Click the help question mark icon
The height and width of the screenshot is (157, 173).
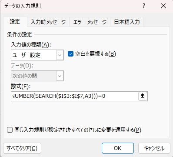[144, 6]
